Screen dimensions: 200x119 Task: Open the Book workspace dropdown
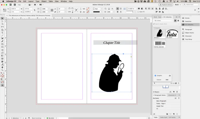[x=178, y=5]
